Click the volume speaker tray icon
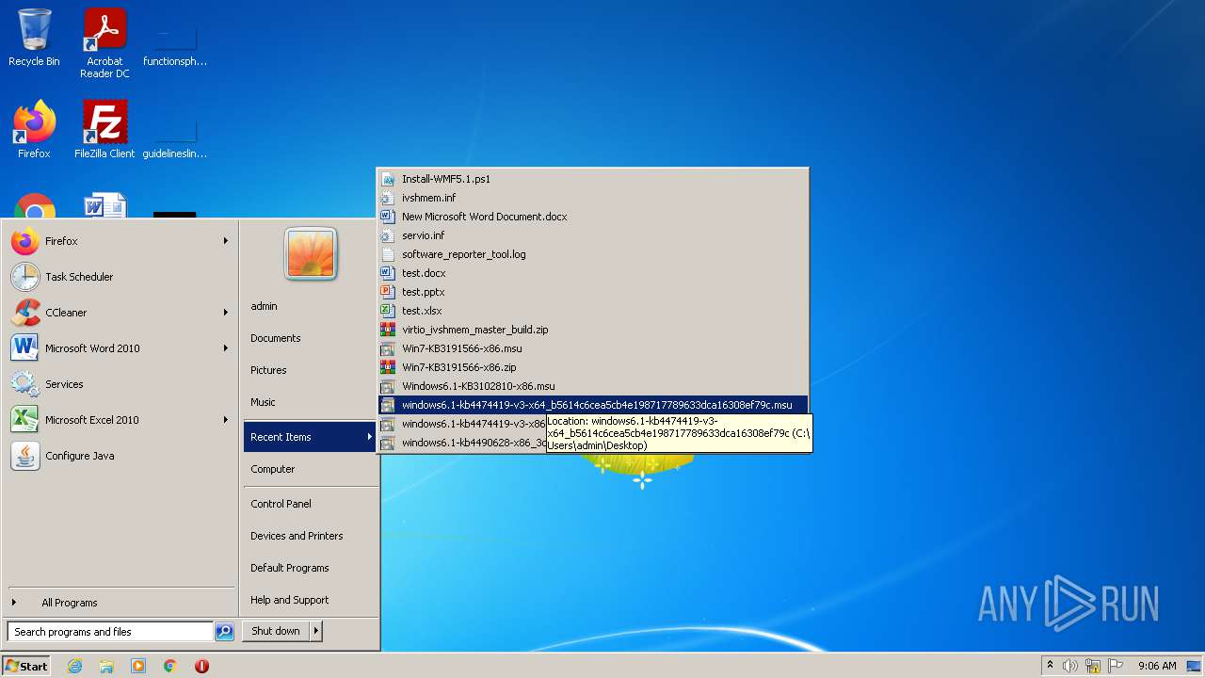This screenshot has width=1205, height=678. point(1070,666)
